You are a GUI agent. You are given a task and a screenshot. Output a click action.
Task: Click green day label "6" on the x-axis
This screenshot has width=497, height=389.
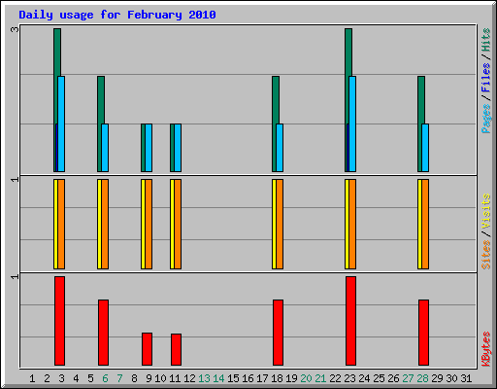click(105, 378)
